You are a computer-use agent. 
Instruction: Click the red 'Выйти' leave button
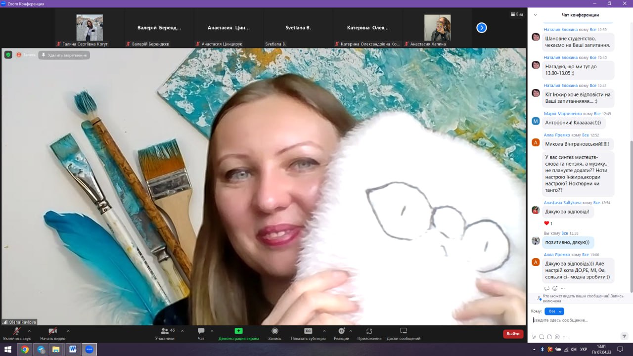pos(513,334)
